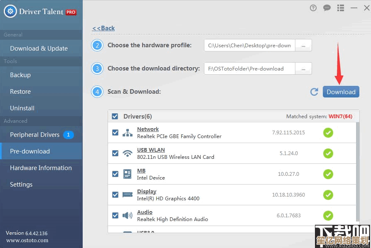Open Peripheral Drivers in the sidebar
371x248 pixels.
coord(35,135)
